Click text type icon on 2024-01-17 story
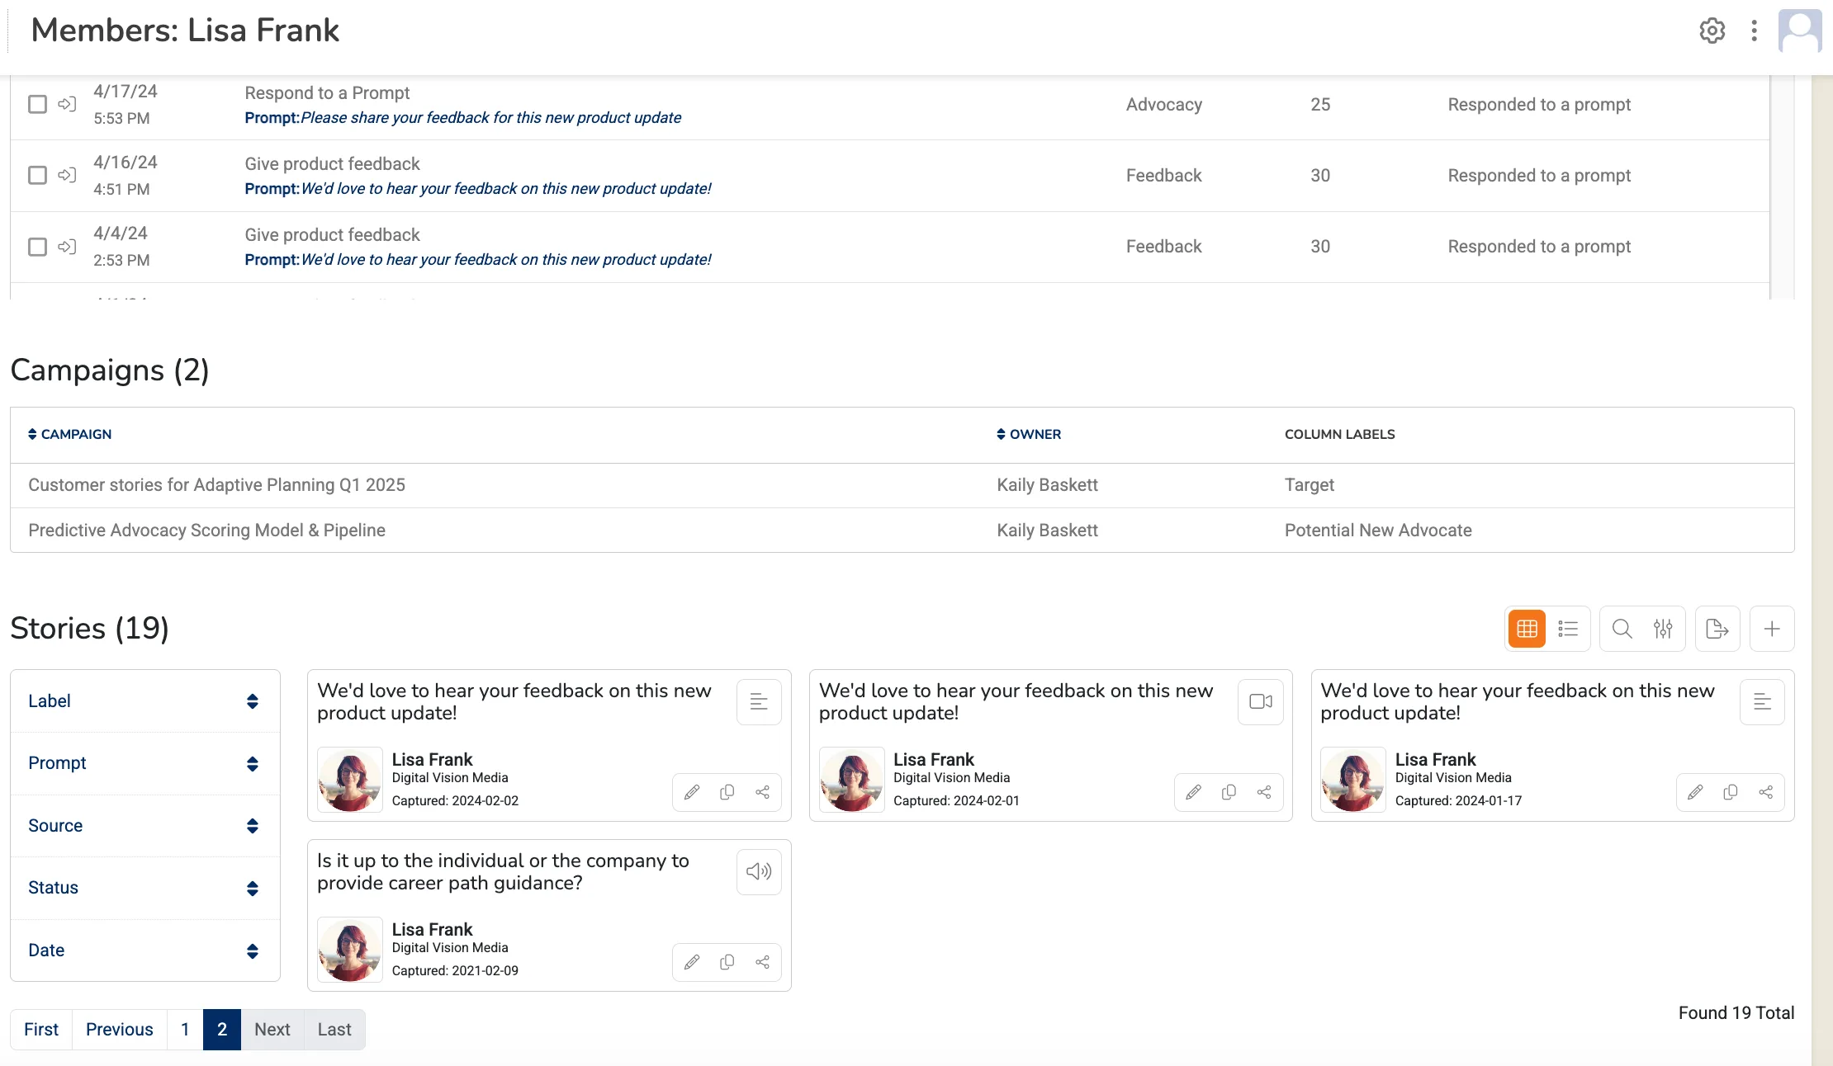 click(1762, 702)
